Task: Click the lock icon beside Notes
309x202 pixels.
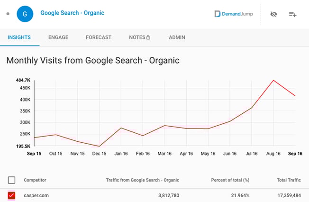Action: click(x=148, y=37)
